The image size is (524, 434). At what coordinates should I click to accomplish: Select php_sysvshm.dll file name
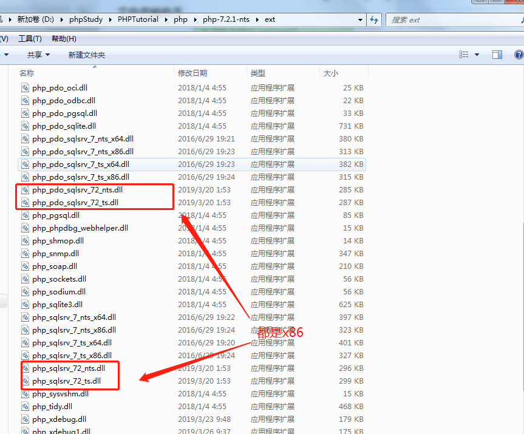tap(61, 394)
